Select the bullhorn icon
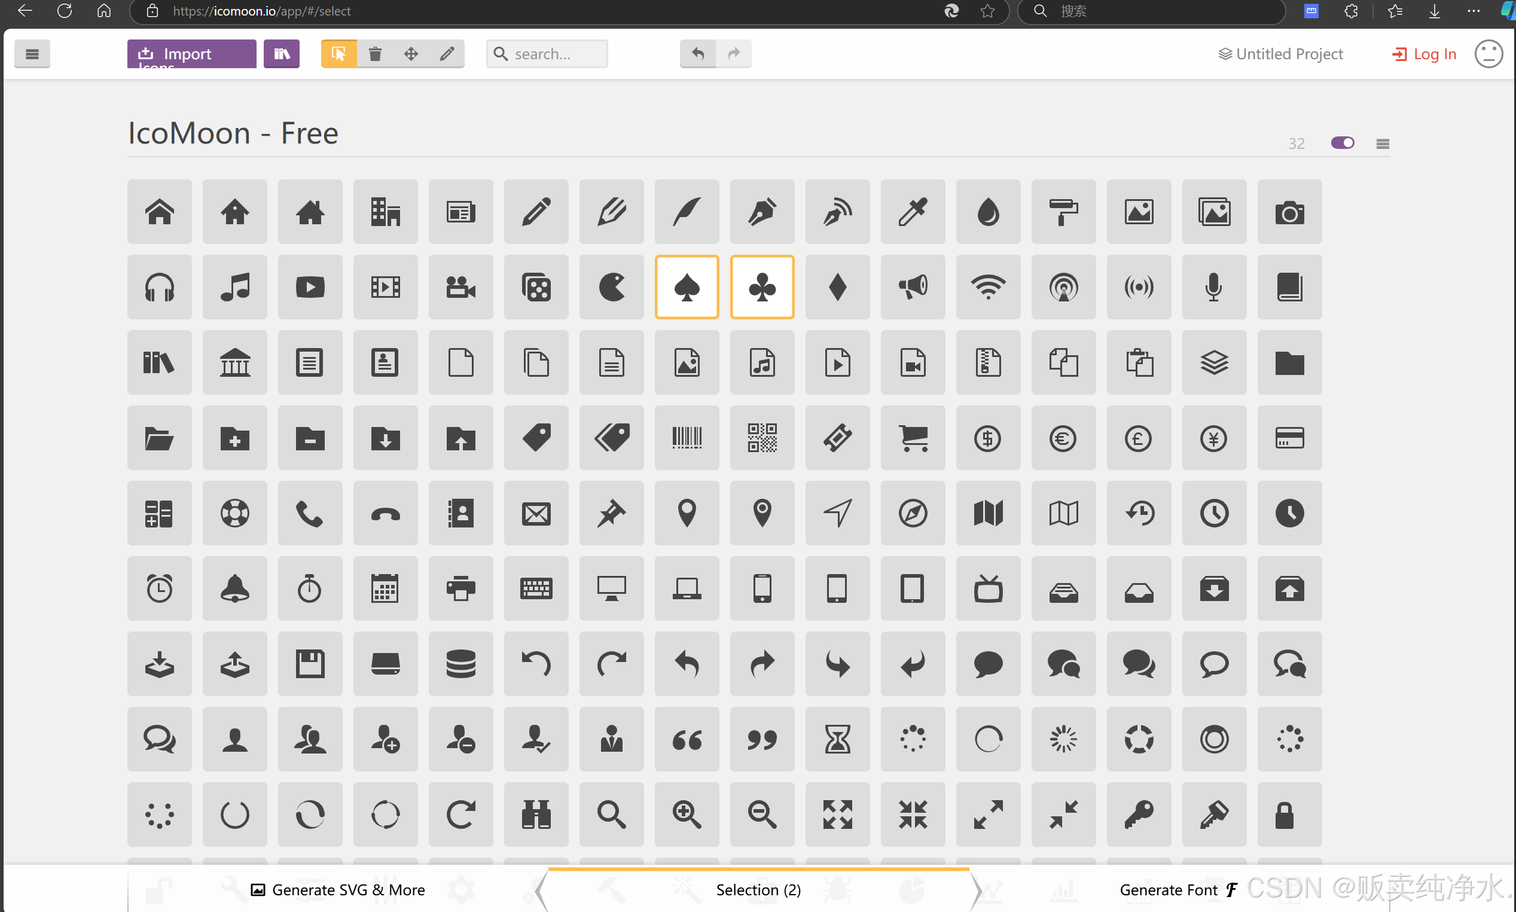Screen dimensions: 1516x912 913,287
